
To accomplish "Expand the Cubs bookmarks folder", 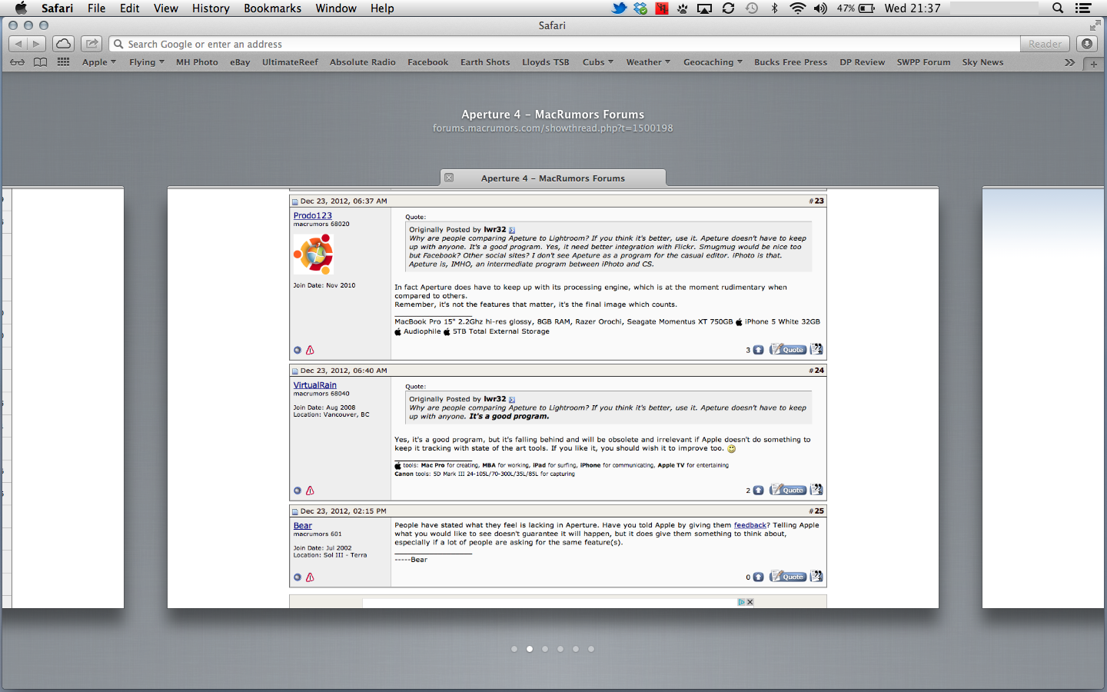I will (598, 62).
